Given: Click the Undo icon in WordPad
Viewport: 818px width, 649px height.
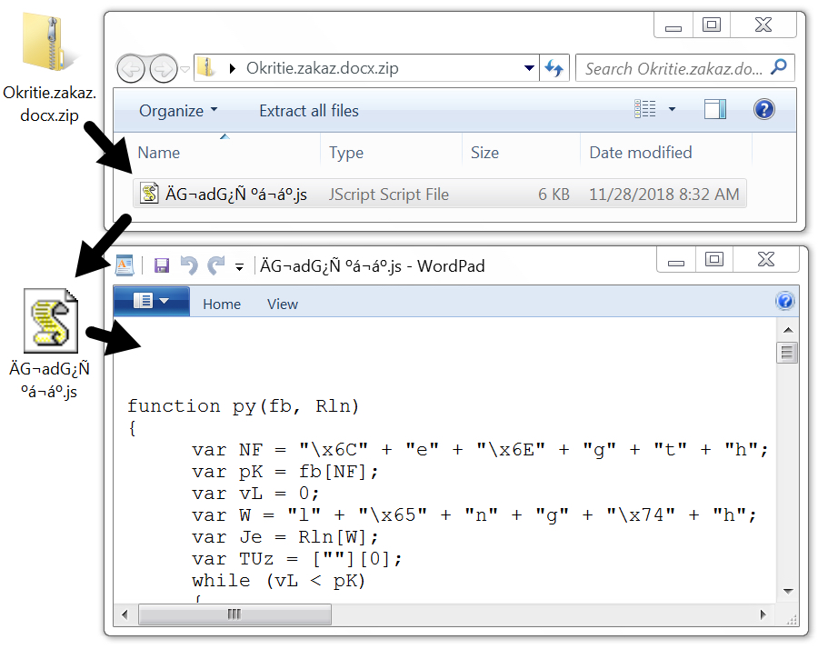Looking at the screenshot, I should pos(189,265).
